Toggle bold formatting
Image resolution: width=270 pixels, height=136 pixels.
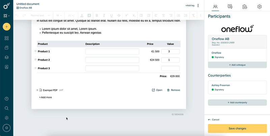97,15
